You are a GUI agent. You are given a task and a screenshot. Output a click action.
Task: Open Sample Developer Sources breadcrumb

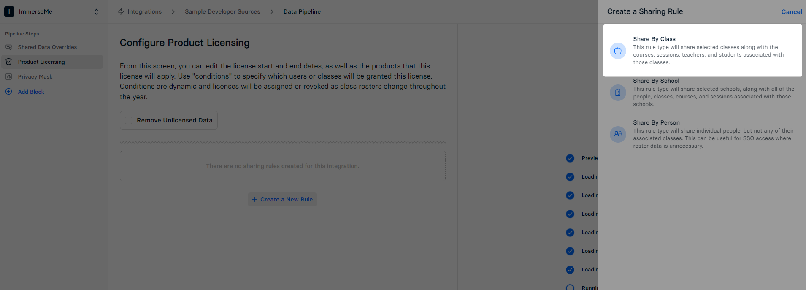pyautogui.click(x=222, y=11)
